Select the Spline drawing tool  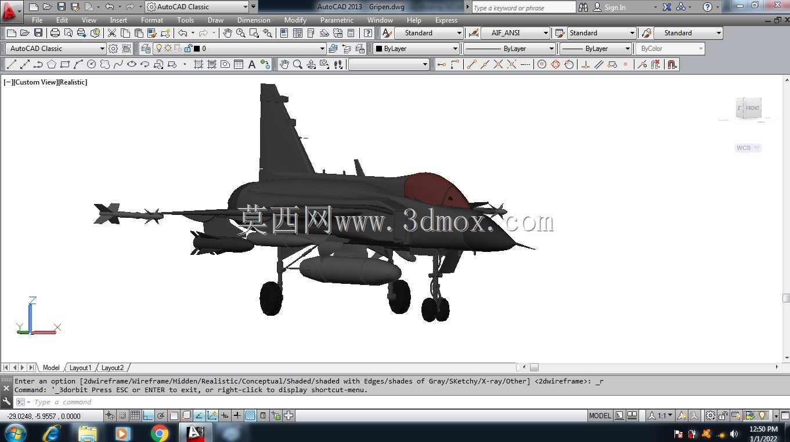pos(118,64)
